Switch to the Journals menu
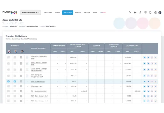 (x=78, y=12)
